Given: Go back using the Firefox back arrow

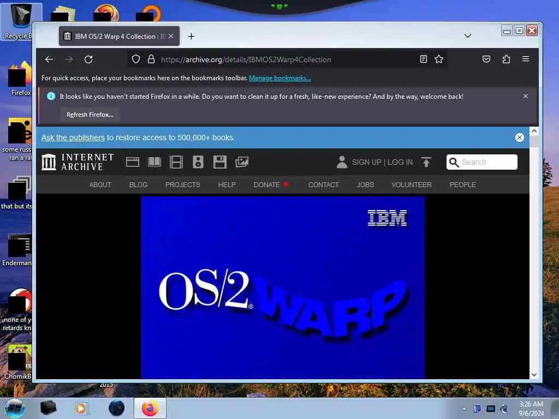Looking at the screenshot, I should click(x=49, y=59).
